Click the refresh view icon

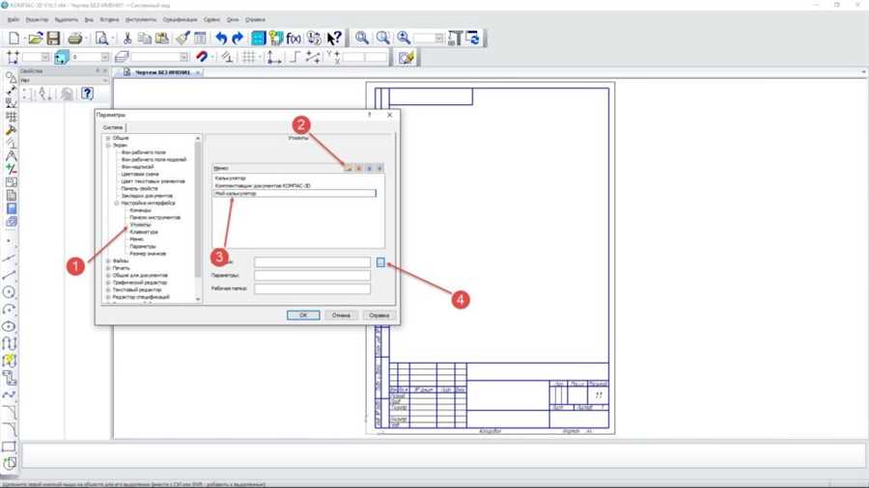click(473, 39)
